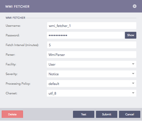142x121 pixels.
Task: Click the Fetch Interval field
Action: pyautogui.click(x=92, y=45)
